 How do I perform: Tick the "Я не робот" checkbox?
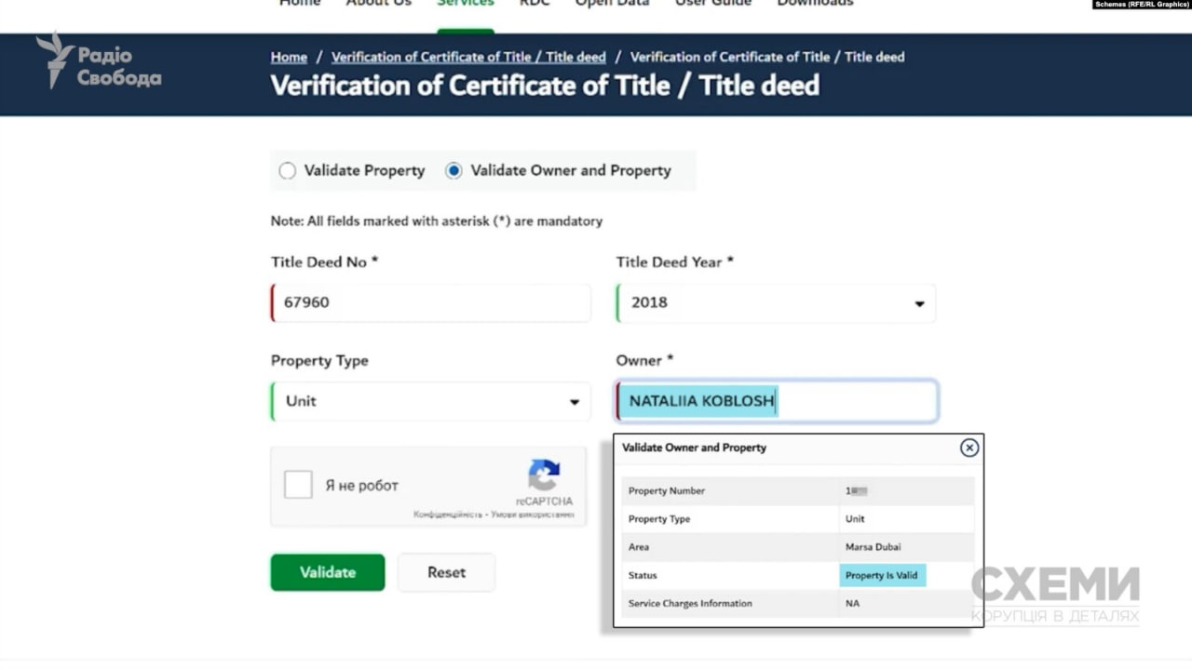(298, 485)
